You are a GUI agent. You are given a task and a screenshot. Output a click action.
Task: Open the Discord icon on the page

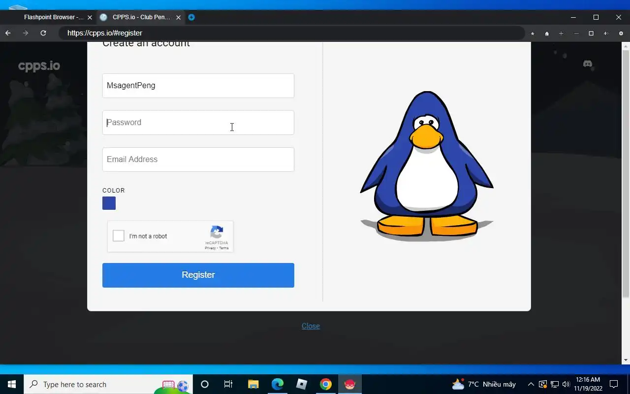[588, 64]
